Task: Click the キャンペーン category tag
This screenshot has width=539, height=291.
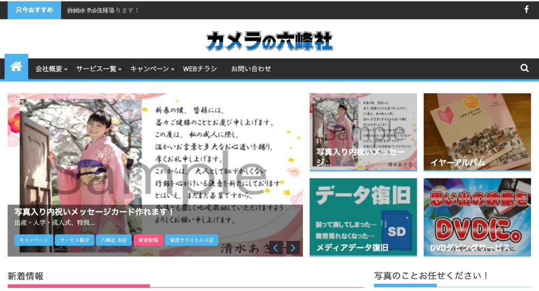Action: 33,240
